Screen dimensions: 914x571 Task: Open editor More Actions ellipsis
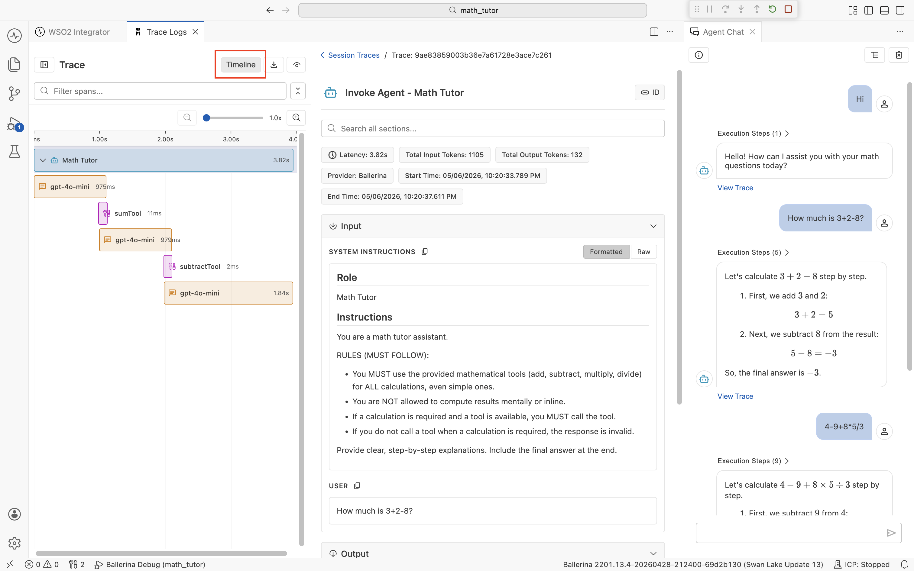tap(670, 32)
